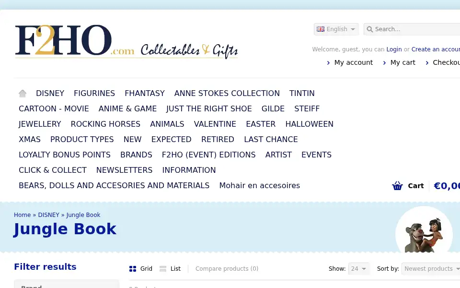Click the UK flag language icon
The width and height of the screenshot is (460, 288).
[321, 29]
